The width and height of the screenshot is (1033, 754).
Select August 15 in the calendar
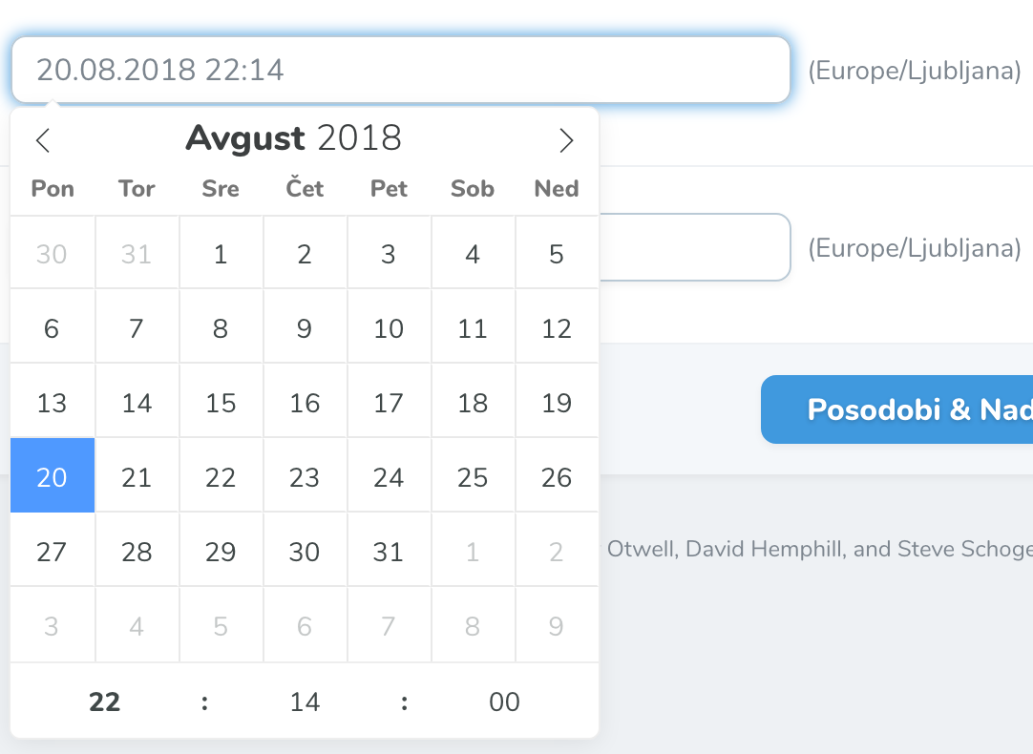click(x=221, y=402)
